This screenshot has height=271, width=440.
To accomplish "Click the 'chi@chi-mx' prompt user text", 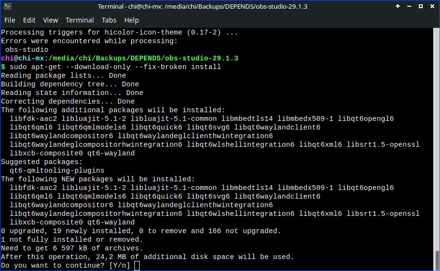I will click(23, 59).
